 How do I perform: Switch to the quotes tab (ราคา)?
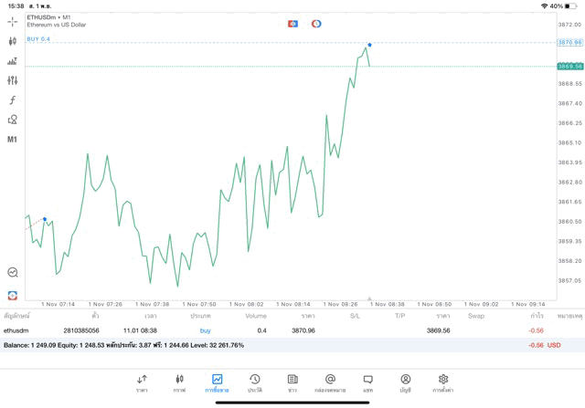click(x=142, y=383)
